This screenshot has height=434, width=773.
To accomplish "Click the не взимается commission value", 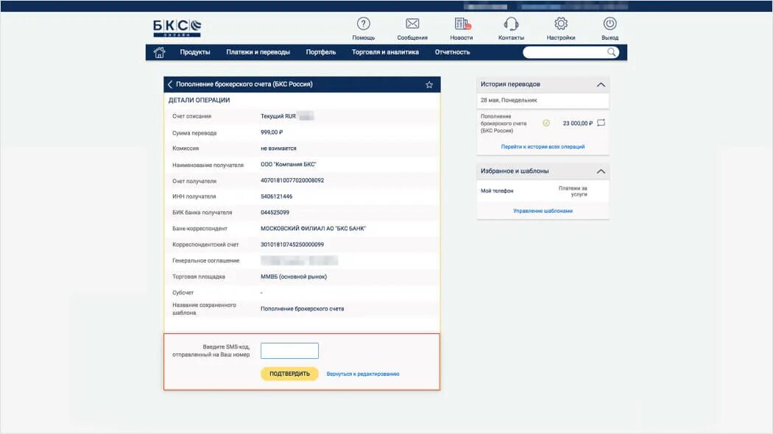I will coord(278,149).
